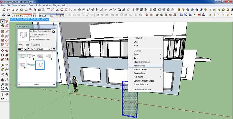This screenshot has height=119, width=233.
Task: Click the Zoom Extents tool
Action: 3,89
